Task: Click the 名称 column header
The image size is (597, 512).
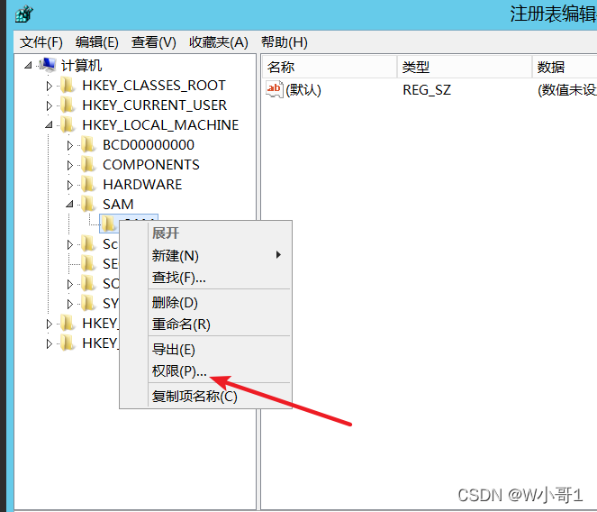Action: point(330,67)
